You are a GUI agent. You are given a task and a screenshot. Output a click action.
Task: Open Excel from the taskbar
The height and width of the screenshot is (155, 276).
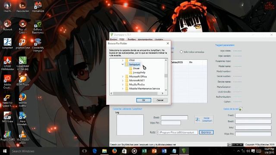coord(144,151)
